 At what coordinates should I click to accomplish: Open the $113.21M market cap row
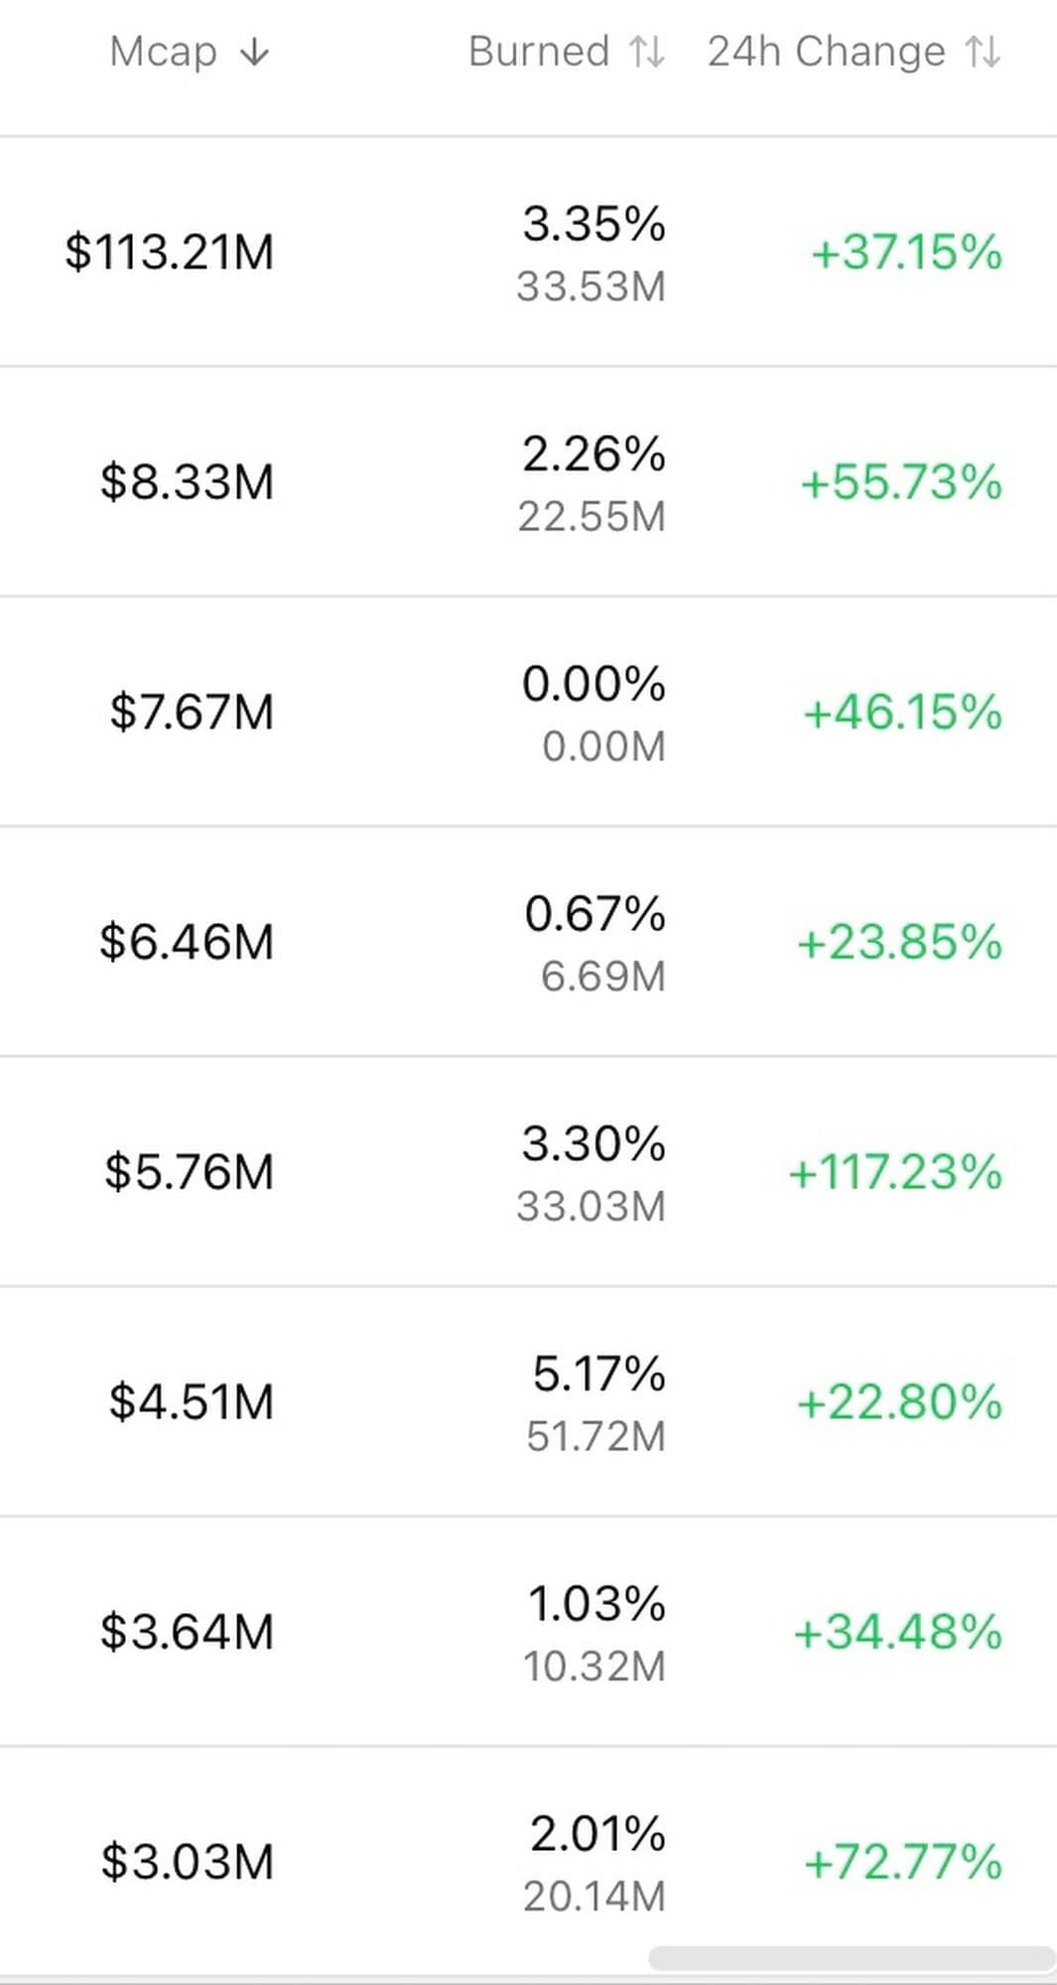pyautogui.click(x=170, y=252)
